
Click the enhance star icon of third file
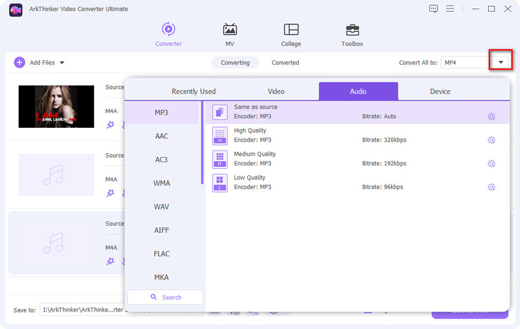(110, 261)
